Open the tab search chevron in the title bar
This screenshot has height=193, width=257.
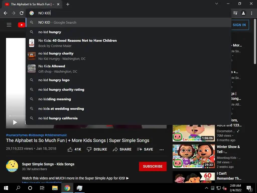pyautogui.click(x=217, y=4)
